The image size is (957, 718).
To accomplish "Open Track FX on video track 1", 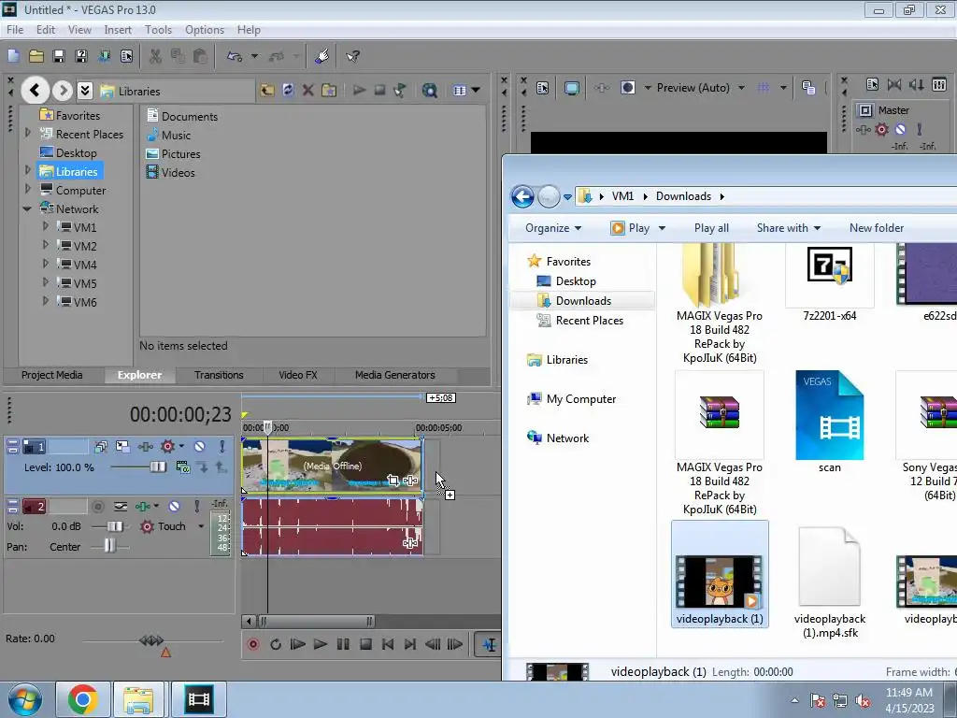I will (x=145, y=447).
